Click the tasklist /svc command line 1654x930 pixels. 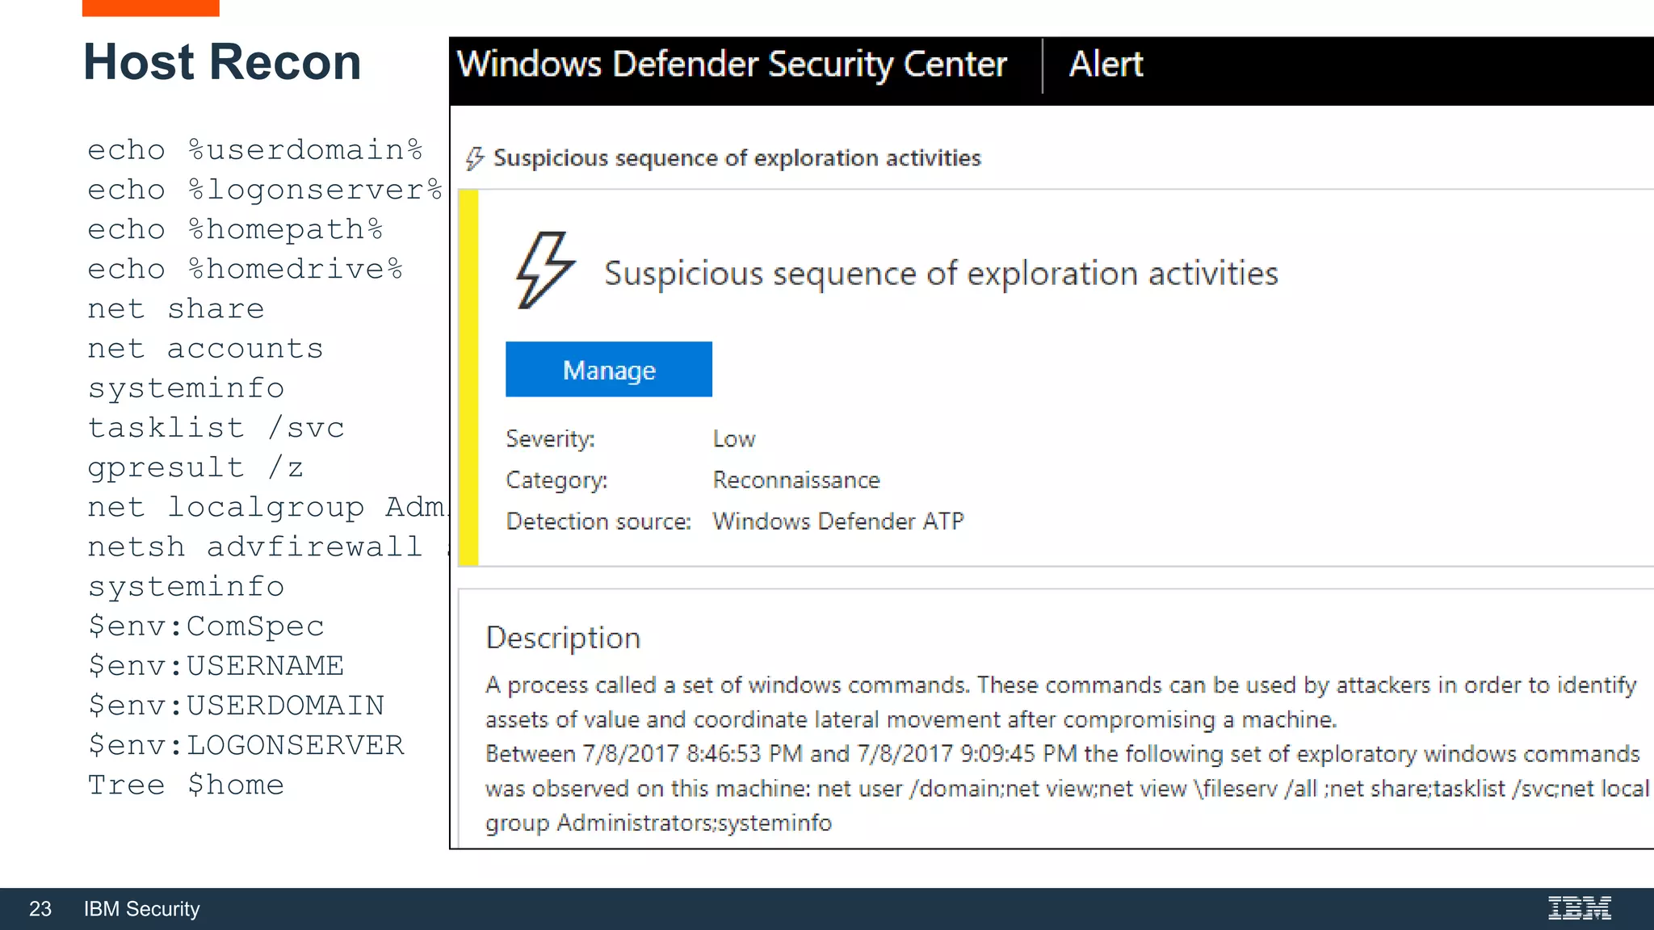(x=216, y=428)
